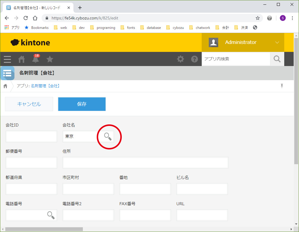Click the company name lookup magnifier icon
Viewport: 299px width, 232px height.
click(x=108, y=136)
